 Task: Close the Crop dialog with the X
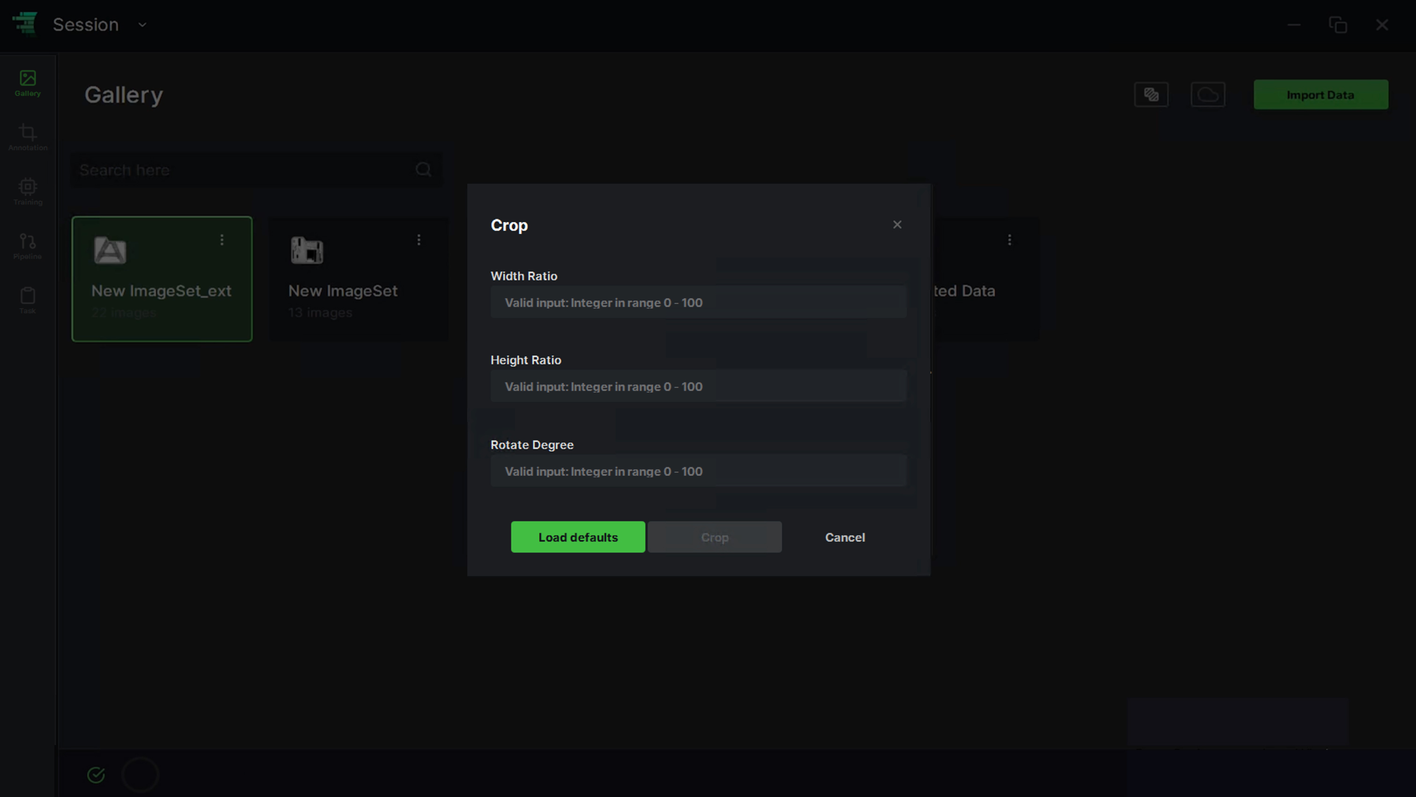(x=897, y=224)
